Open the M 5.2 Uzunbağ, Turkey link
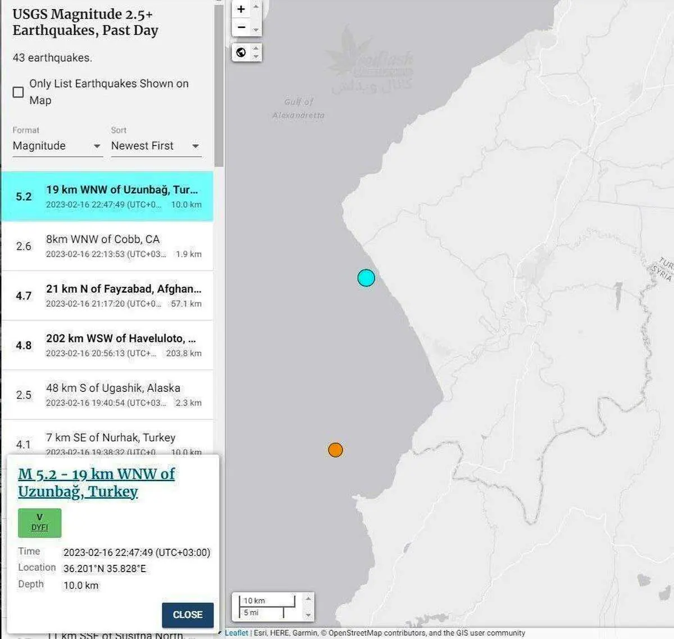Image resolution: width=674 pixels, height=639 pixels. pyautogui.click(x=96, y=482)
